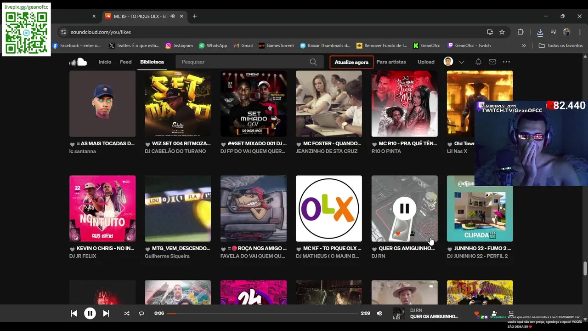Screen dimensions: 588x331
Task: Toggle like heart on QUER OS AMIGUINHO tile
Action: (x=398, y=234)
